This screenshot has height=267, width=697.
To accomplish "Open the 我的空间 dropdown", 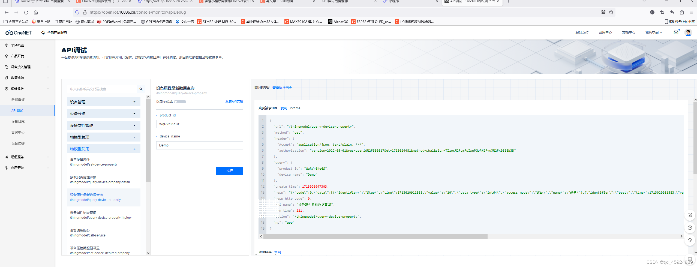I will [653, 33].
